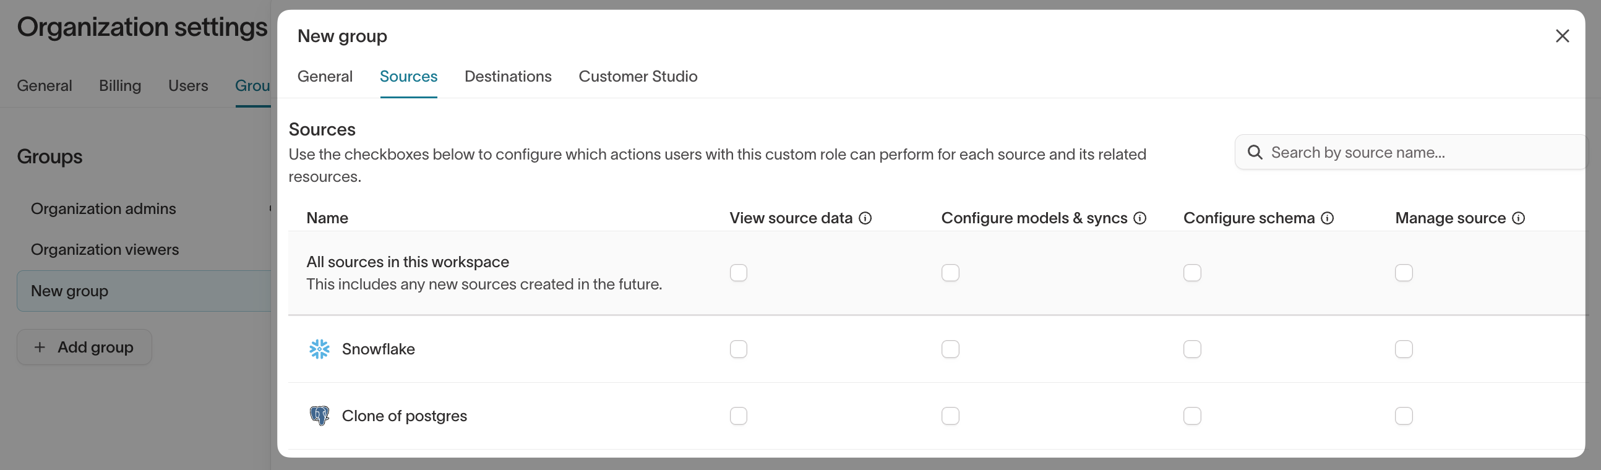Toggle View source data for Clone of postgres

(x=739, y=416)
